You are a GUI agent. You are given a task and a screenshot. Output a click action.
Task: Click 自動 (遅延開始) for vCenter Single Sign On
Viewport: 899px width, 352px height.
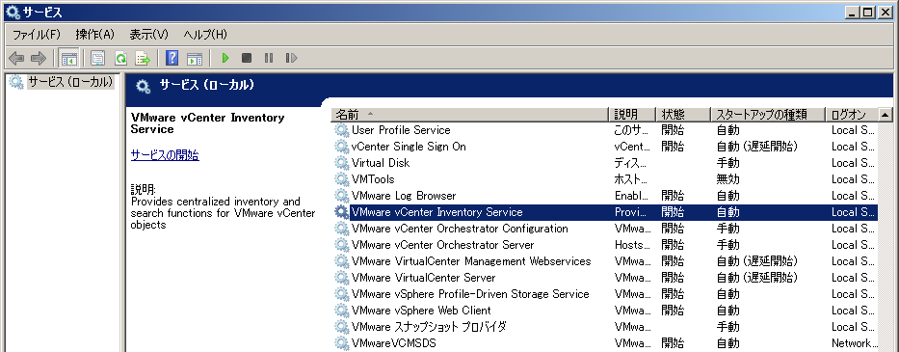[x=756, y=147]
